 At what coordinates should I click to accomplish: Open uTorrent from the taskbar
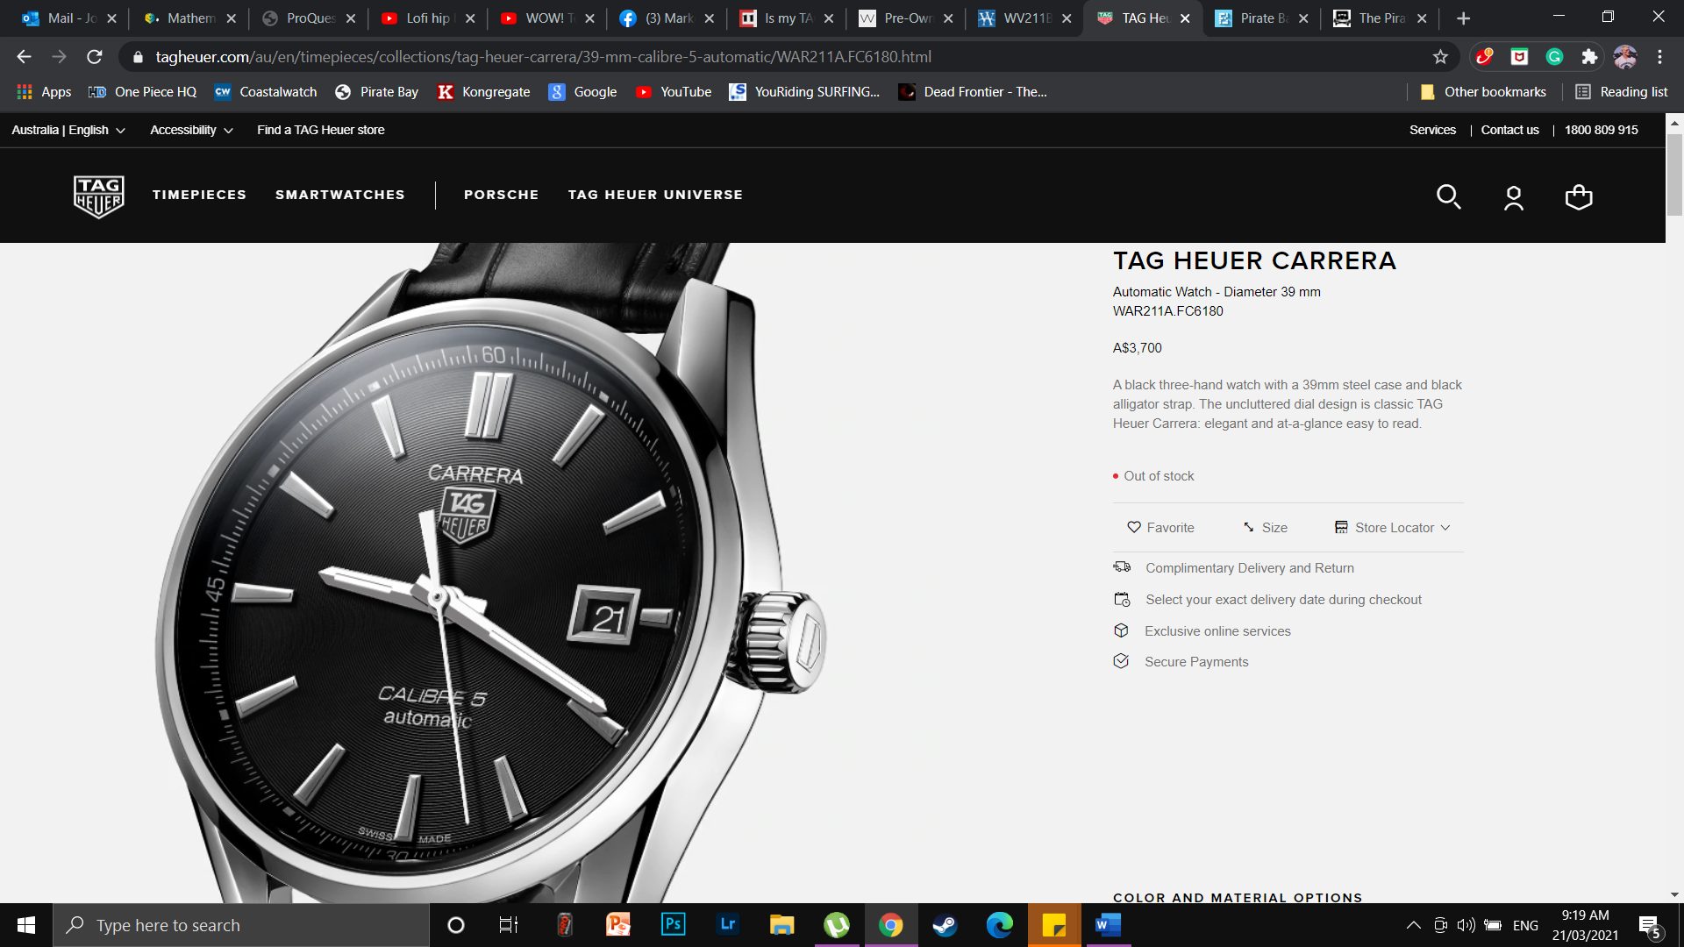(x=837, y=925)
